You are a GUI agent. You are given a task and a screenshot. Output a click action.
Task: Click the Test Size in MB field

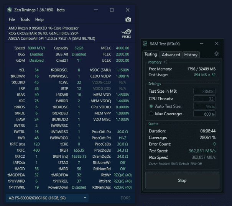click(x=204, y=92)
